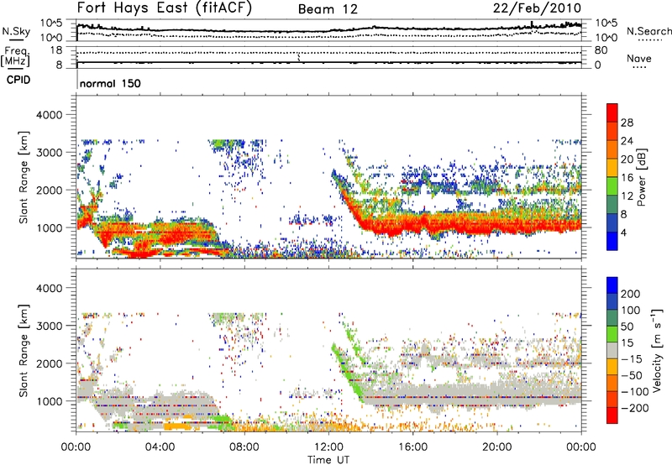Click the yellow-orange 16–20 dB Power colorbar segment

[x=612, y=168]
